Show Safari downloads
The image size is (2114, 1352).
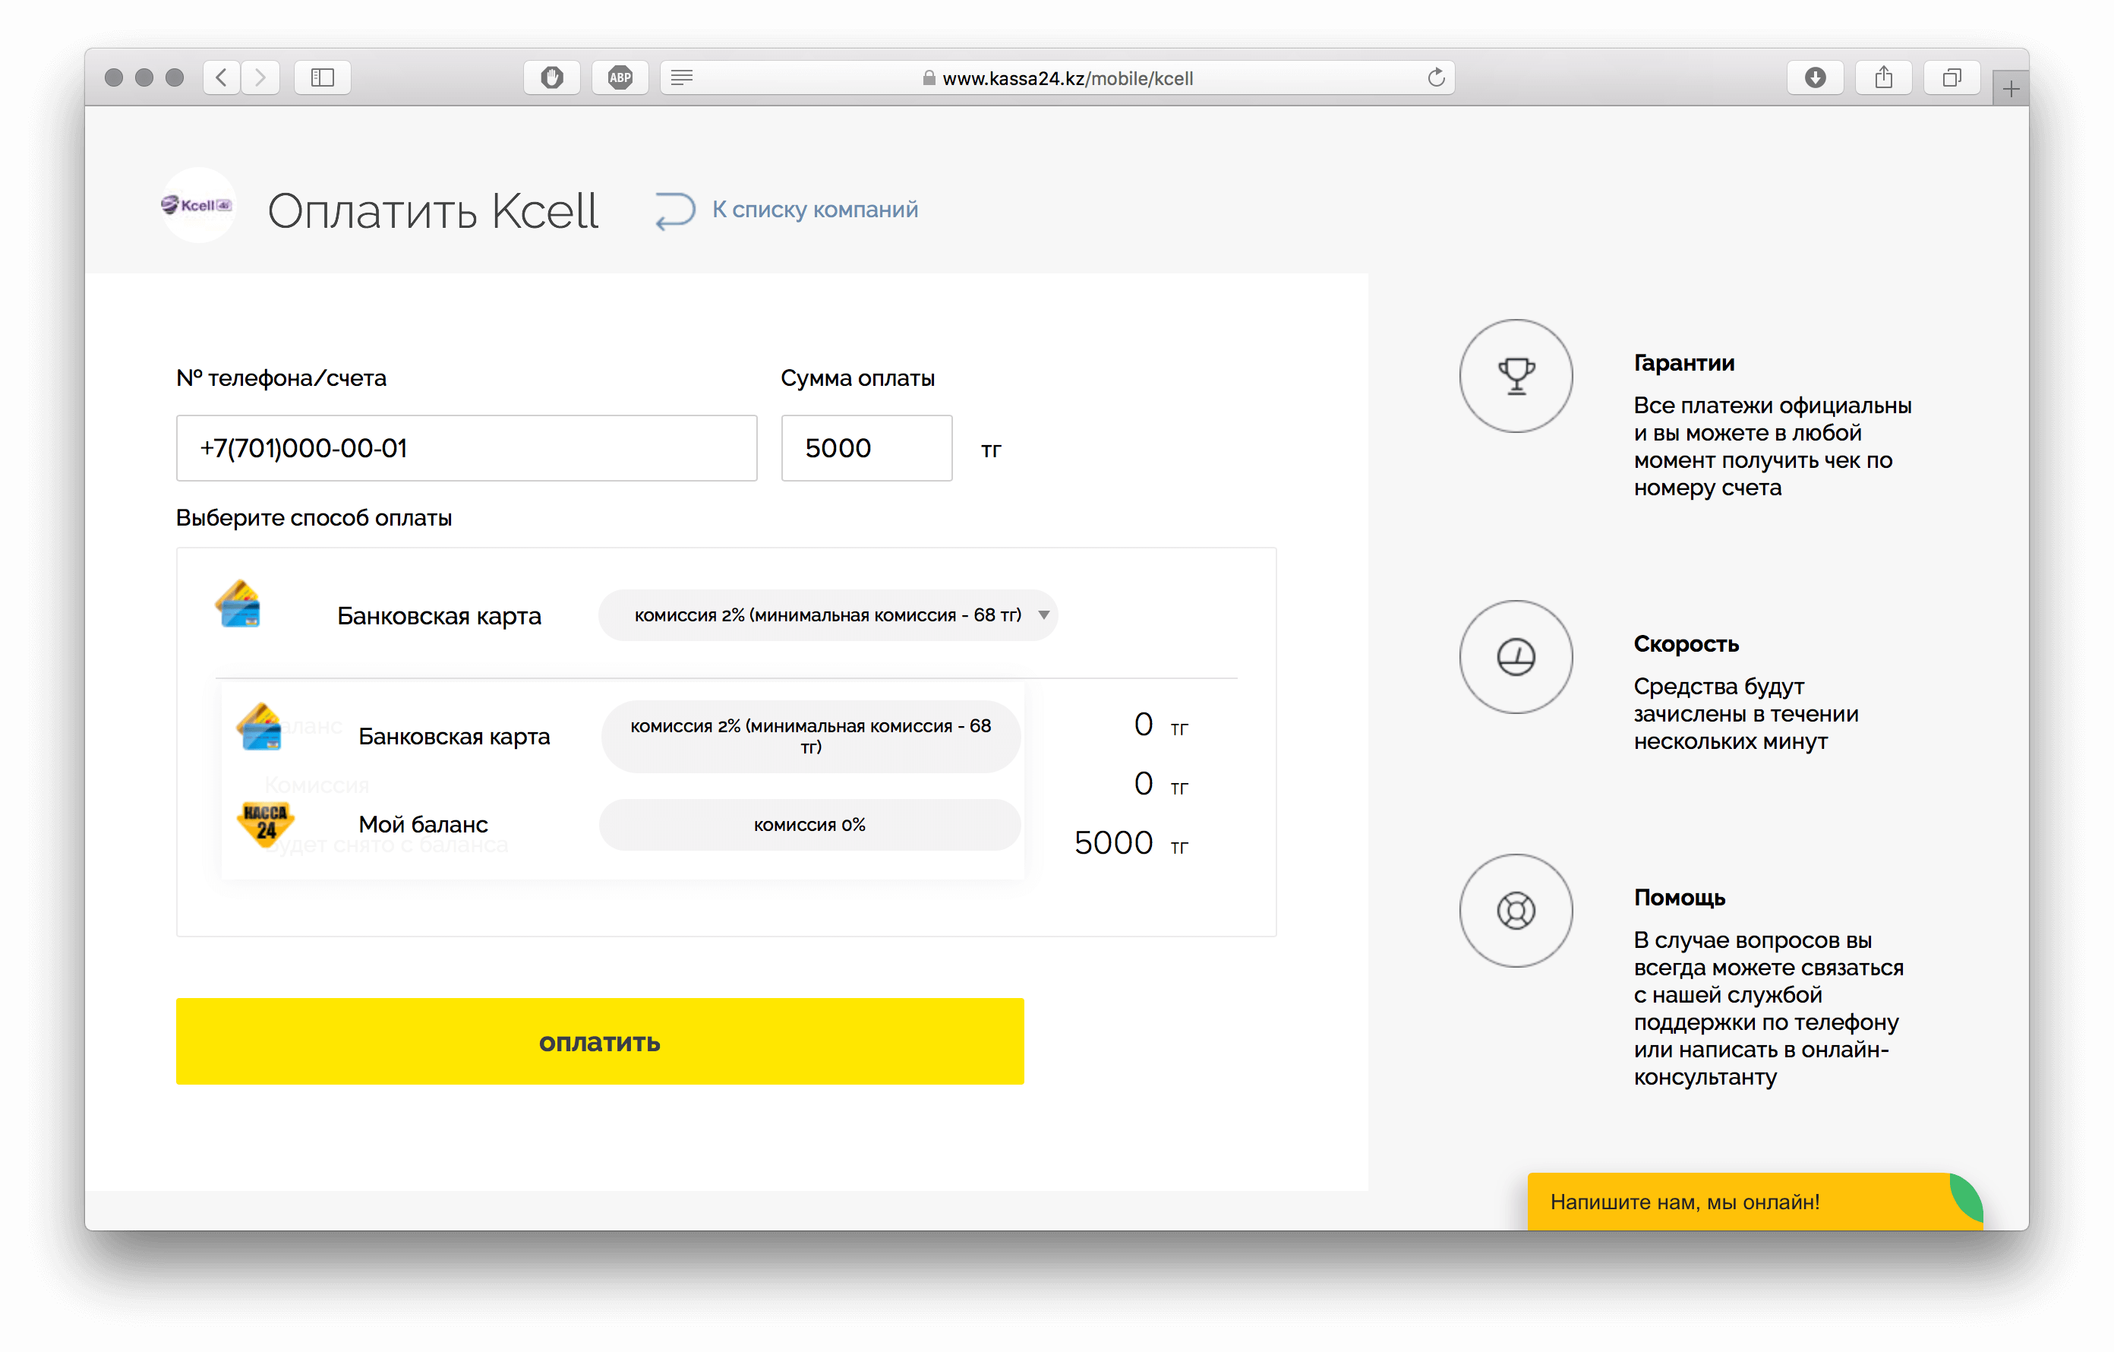point(1815,77)
